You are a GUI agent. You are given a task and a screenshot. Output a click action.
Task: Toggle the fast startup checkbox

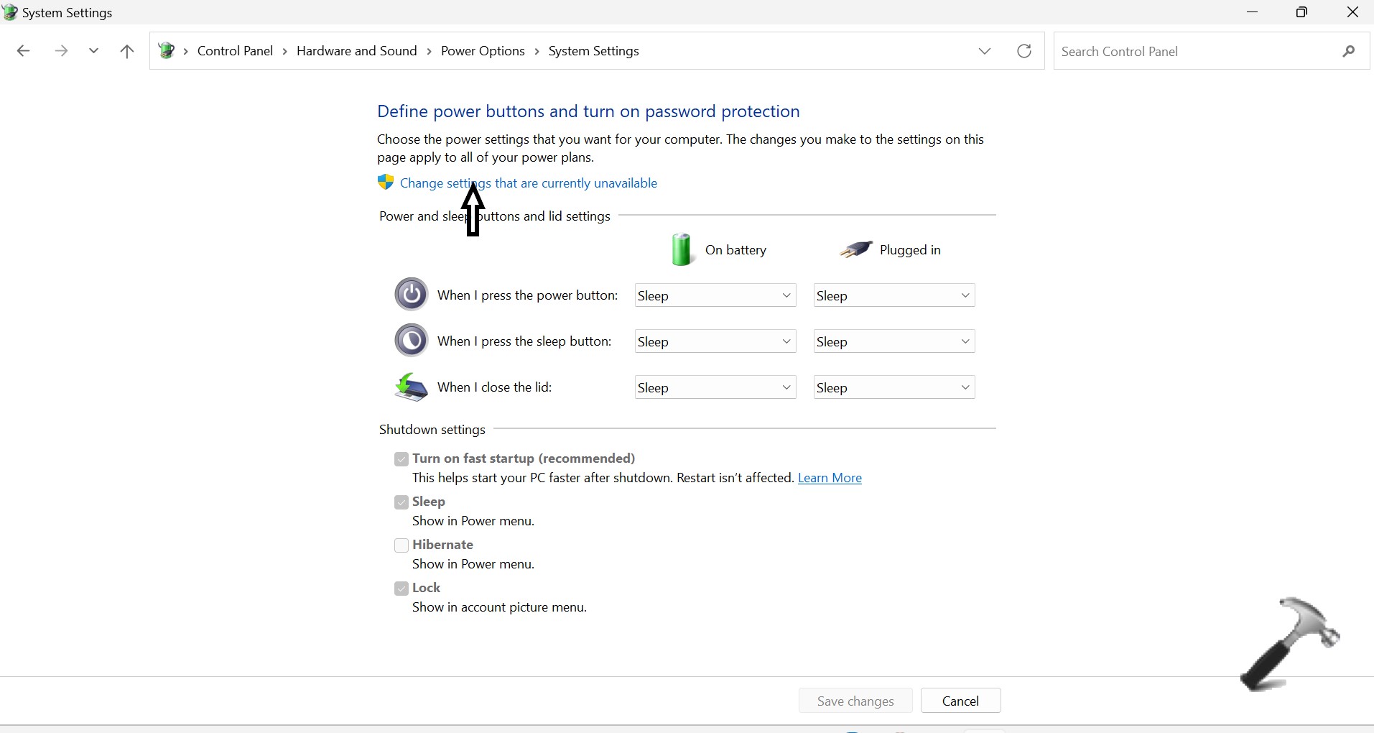(x=401, y=459)
